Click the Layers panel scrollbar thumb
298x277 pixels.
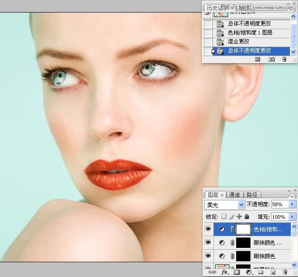point(294,233)
